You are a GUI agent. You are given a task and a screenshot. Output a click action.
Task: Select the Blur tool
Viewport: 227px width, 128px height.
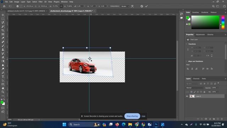pyautogui.click(x=3, y=65)
